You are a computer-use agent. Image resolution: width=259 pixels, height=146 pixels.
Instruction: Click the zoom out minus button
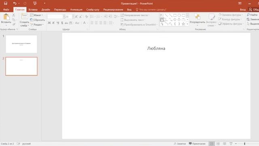(x=236, y=144)
